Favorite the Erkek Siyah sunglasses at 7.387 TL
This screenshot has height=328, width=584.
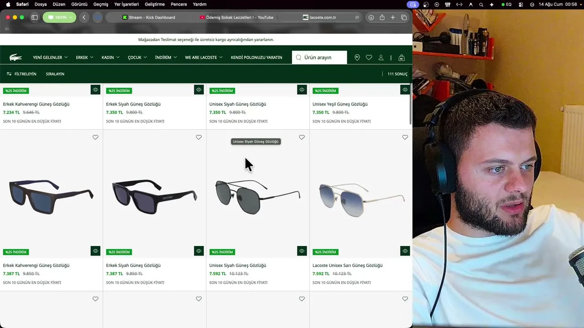pos(198,137)
